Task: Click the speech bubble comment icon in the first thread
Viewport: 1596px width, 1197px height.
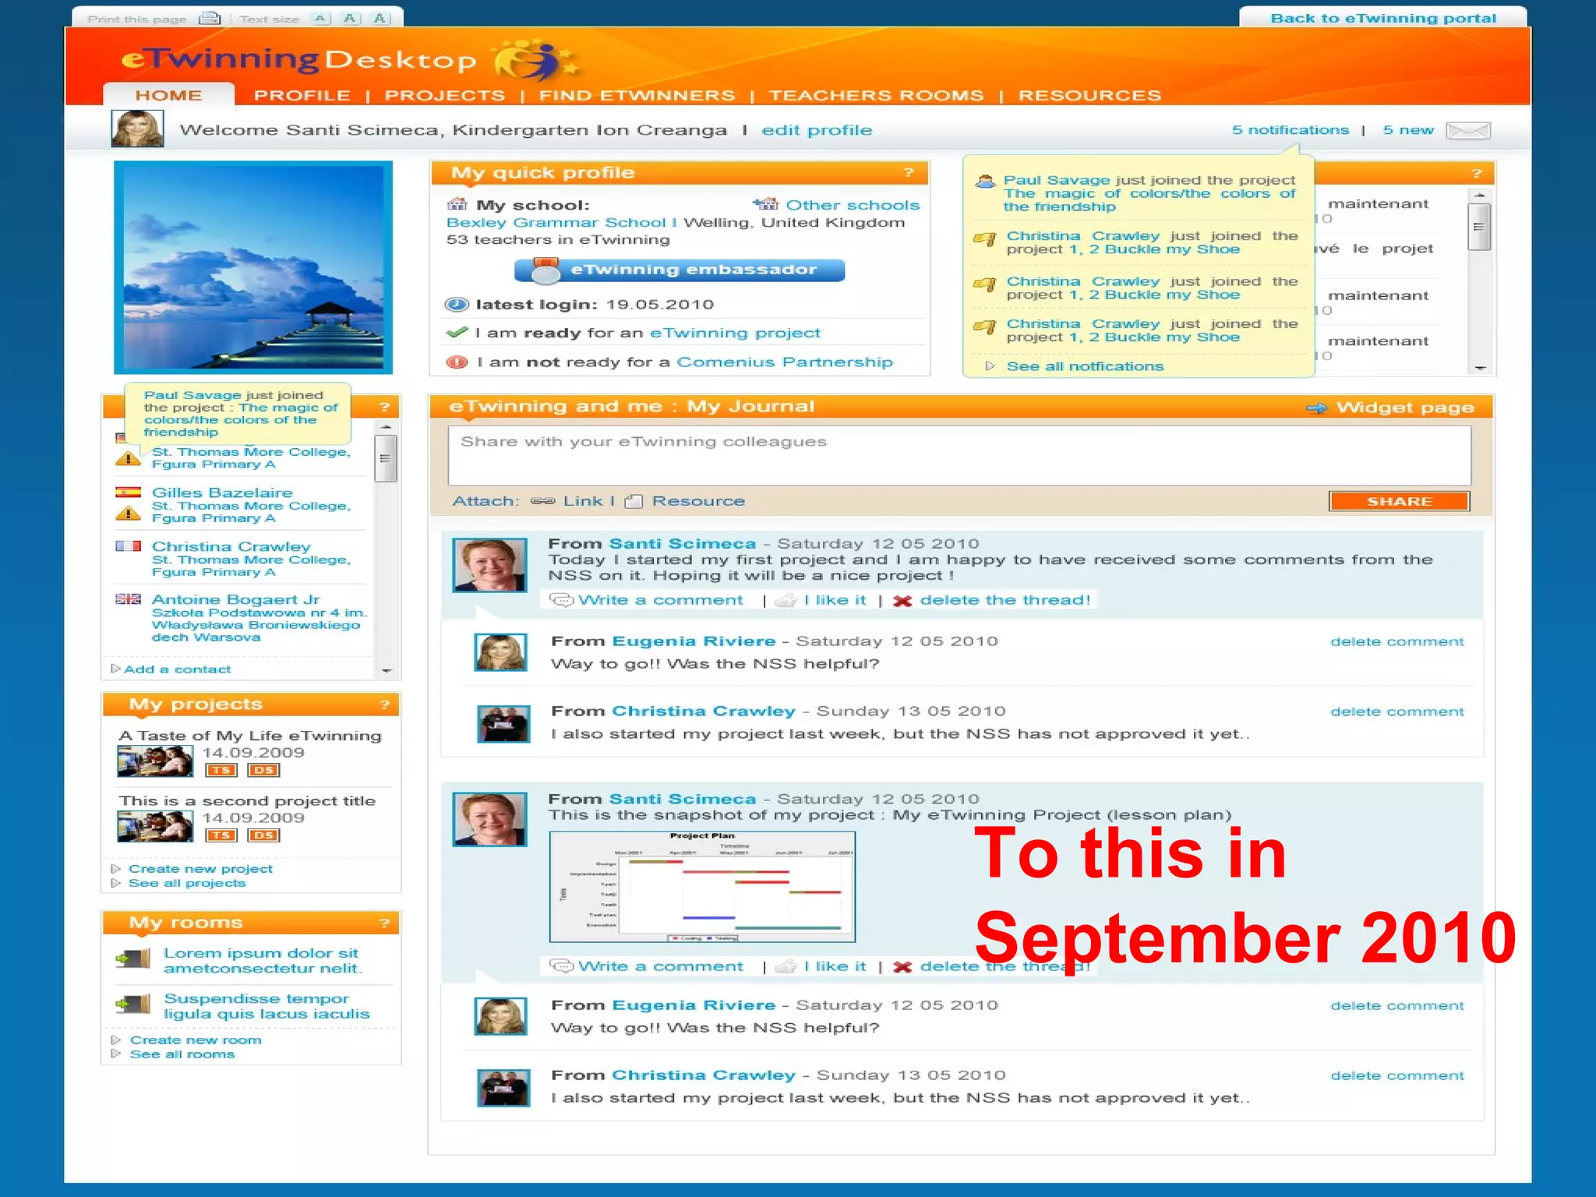Action: click(x=561, y=600)
